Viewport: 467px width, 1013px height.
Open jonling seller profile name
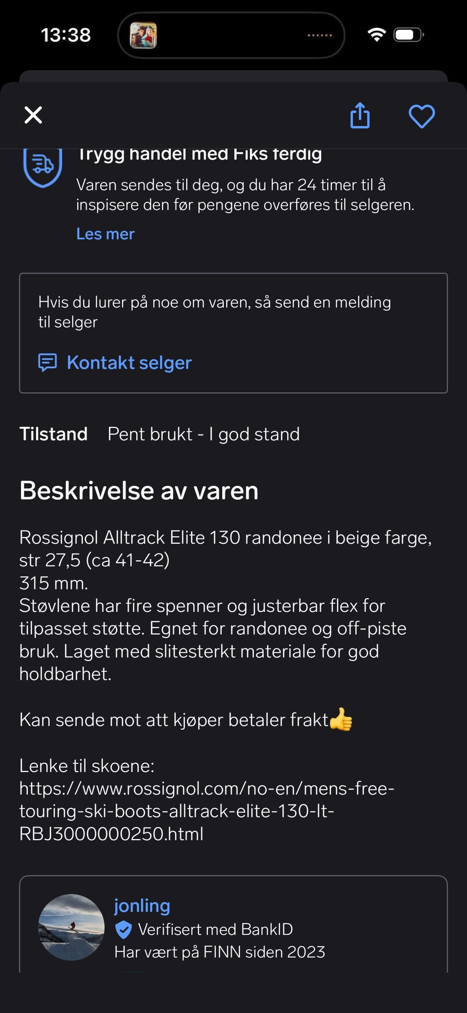coord(142,905)
